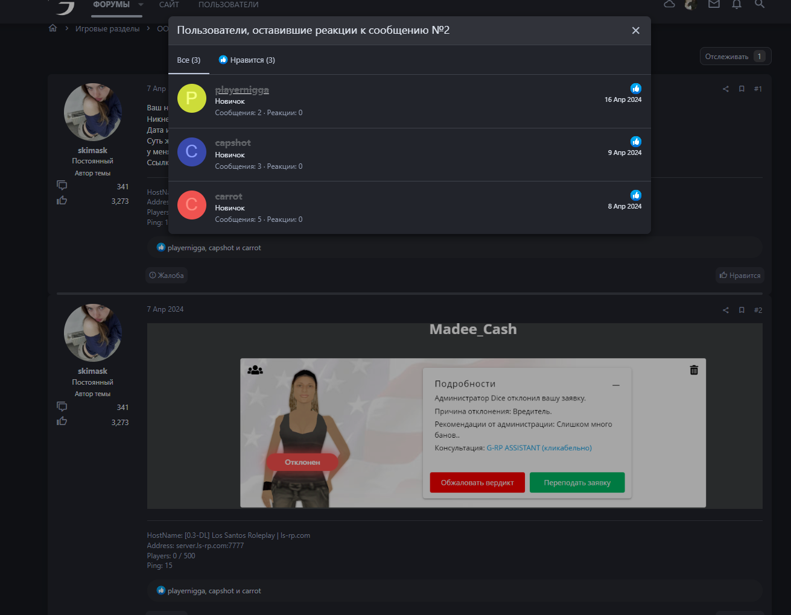The image size is (791, 615).
Task: Go to forum home via house icon
Action: tap(53, 28)
